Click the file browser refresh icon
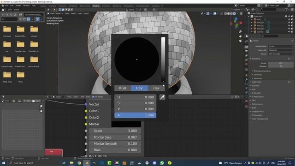295x166 pixels. [15, 14]
